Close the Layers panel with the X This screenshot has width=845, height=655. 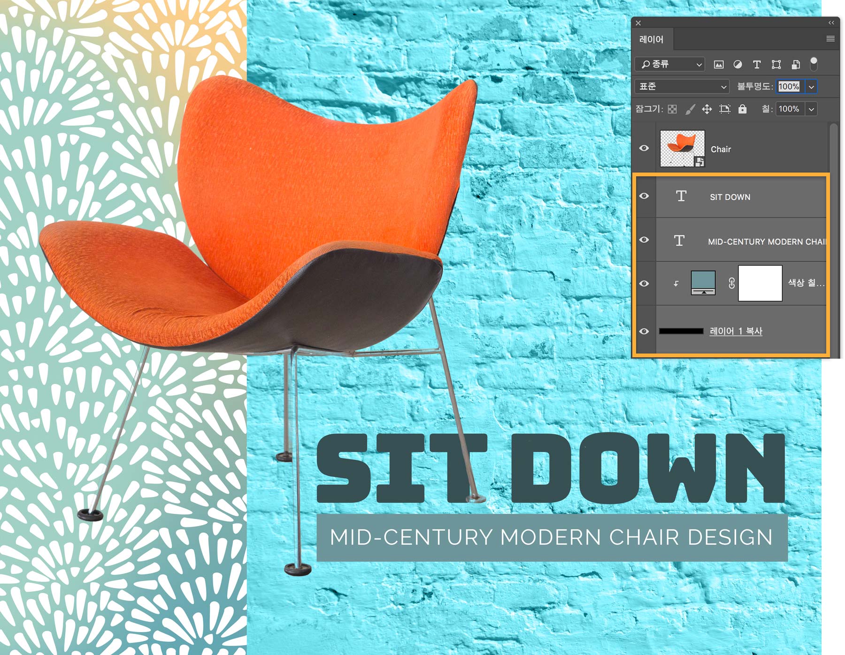(638, 23)
